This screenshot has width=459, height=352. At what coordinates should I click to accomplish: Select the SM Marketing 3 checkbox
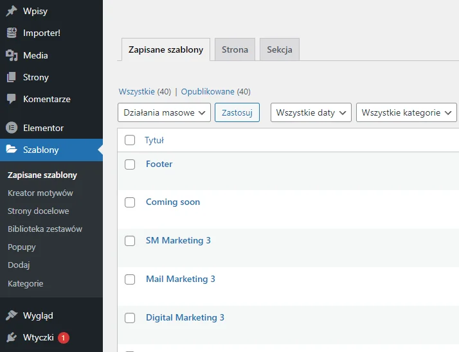pos(130,241)
